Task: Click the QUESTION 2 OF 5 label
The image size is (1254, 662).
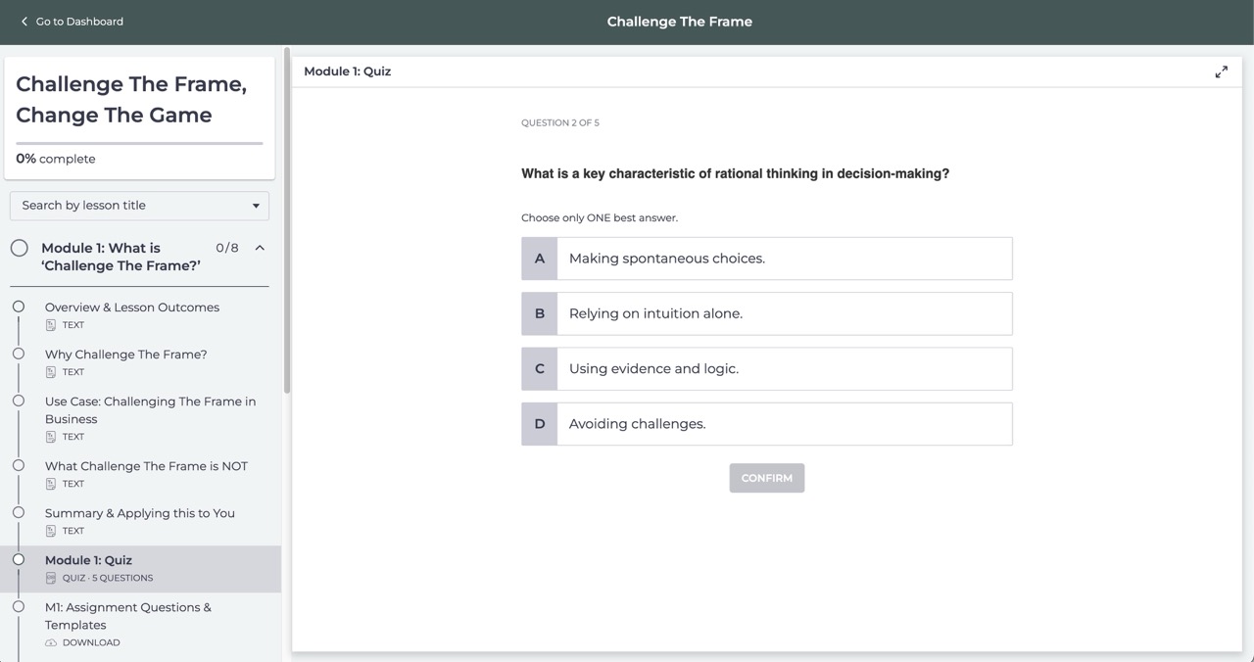Action: [x=560, y=123]
